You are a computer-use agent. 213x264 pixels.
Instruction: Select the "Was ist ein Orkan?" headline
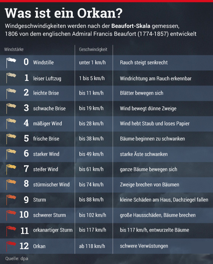(64, 13)
